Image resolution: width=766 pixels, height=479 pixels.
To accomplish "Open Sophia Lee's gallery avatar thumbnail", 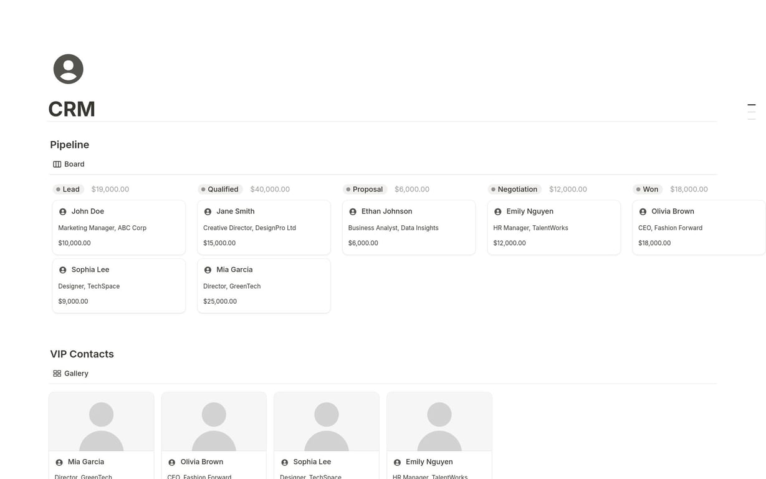I will 327,422.
